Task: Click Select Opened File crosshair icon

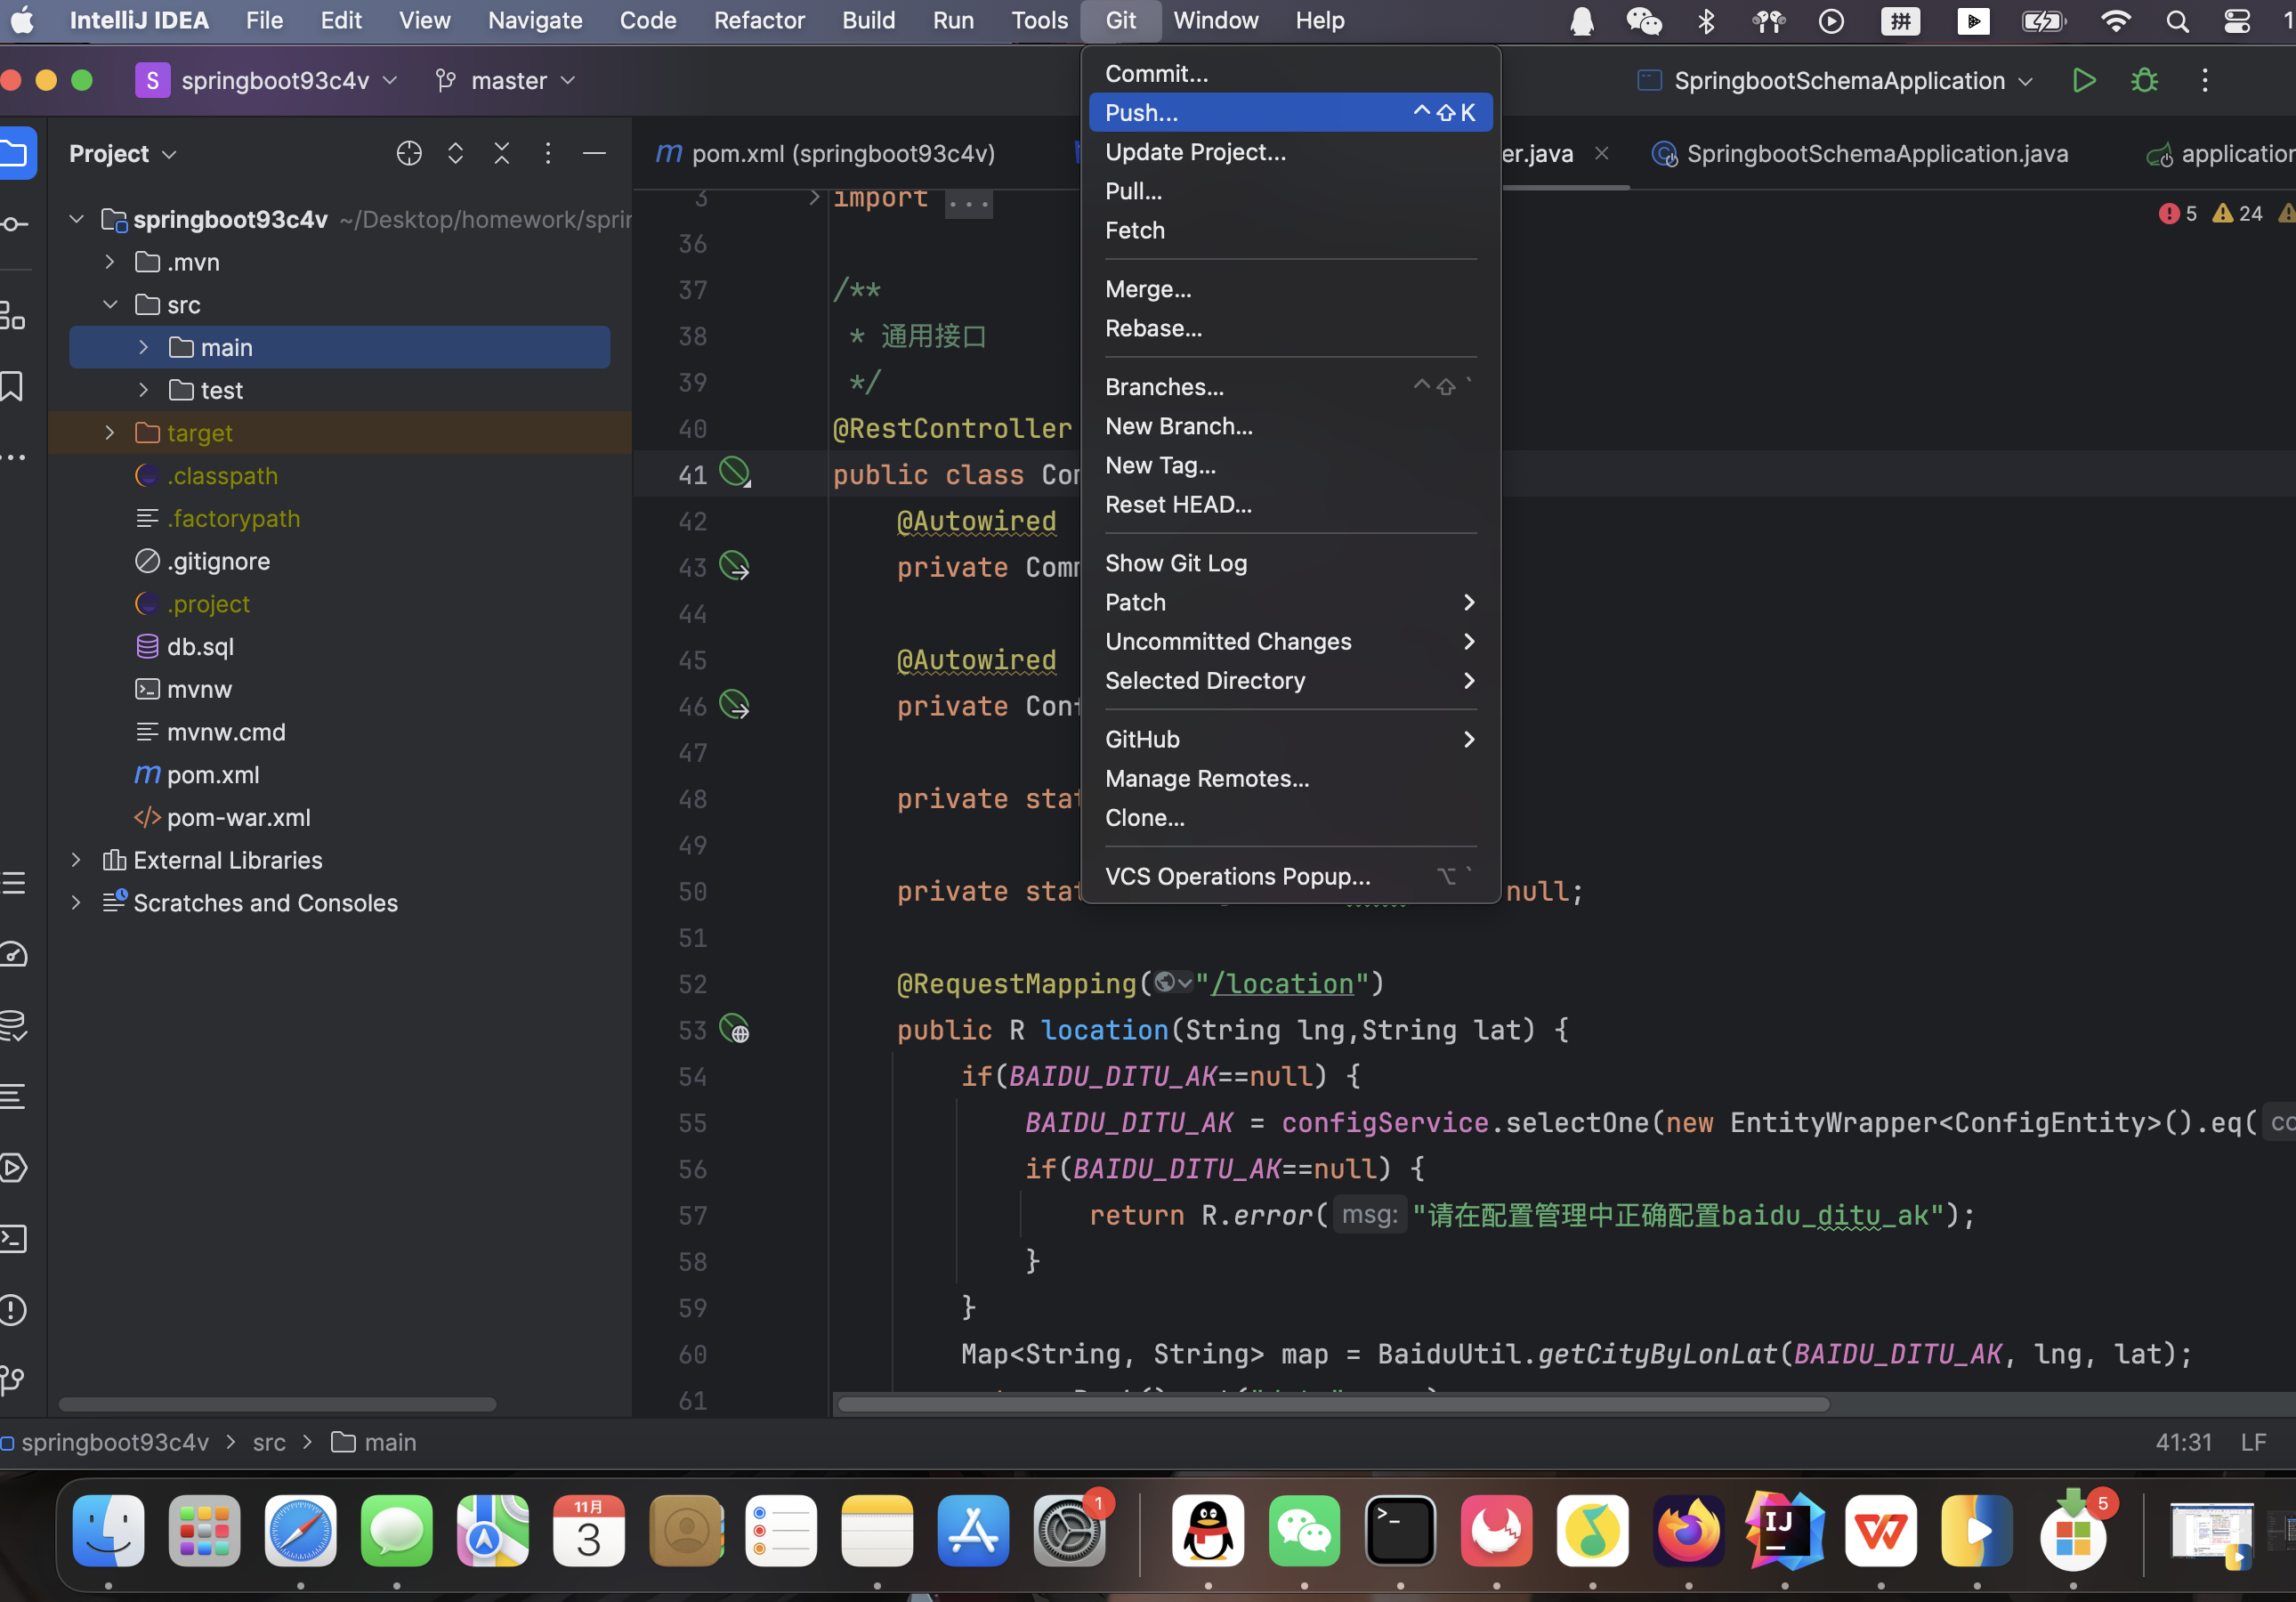Action: [409, 153]
